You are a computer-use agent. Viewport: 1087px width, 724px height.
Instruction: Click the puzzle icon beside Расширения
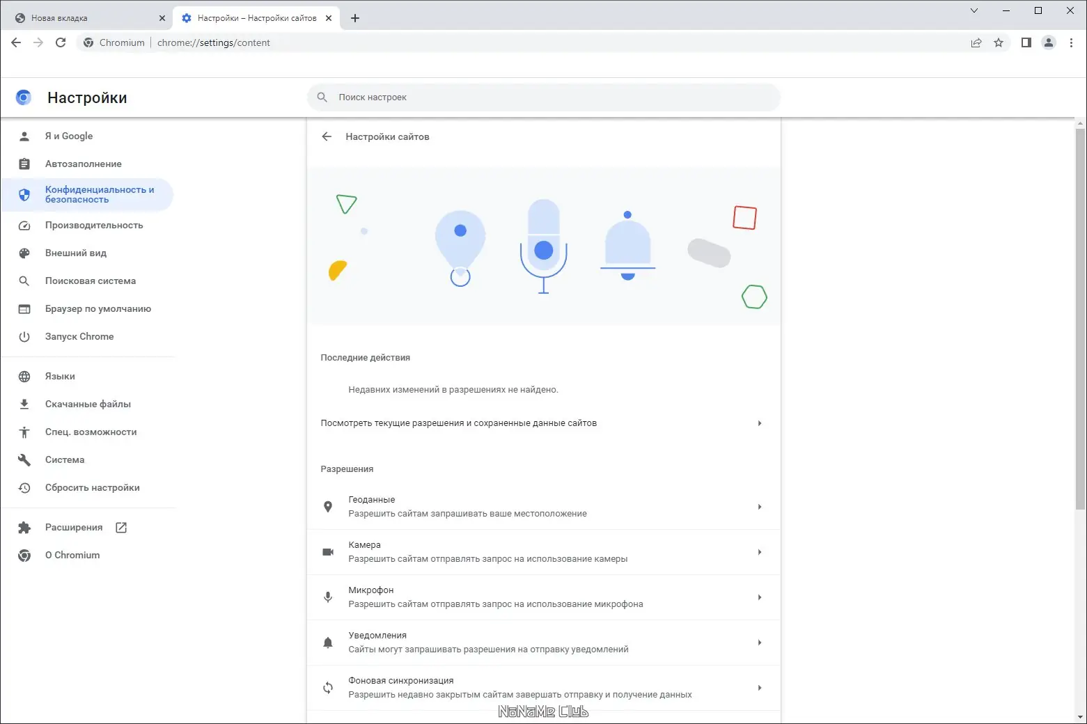[24, 527]
